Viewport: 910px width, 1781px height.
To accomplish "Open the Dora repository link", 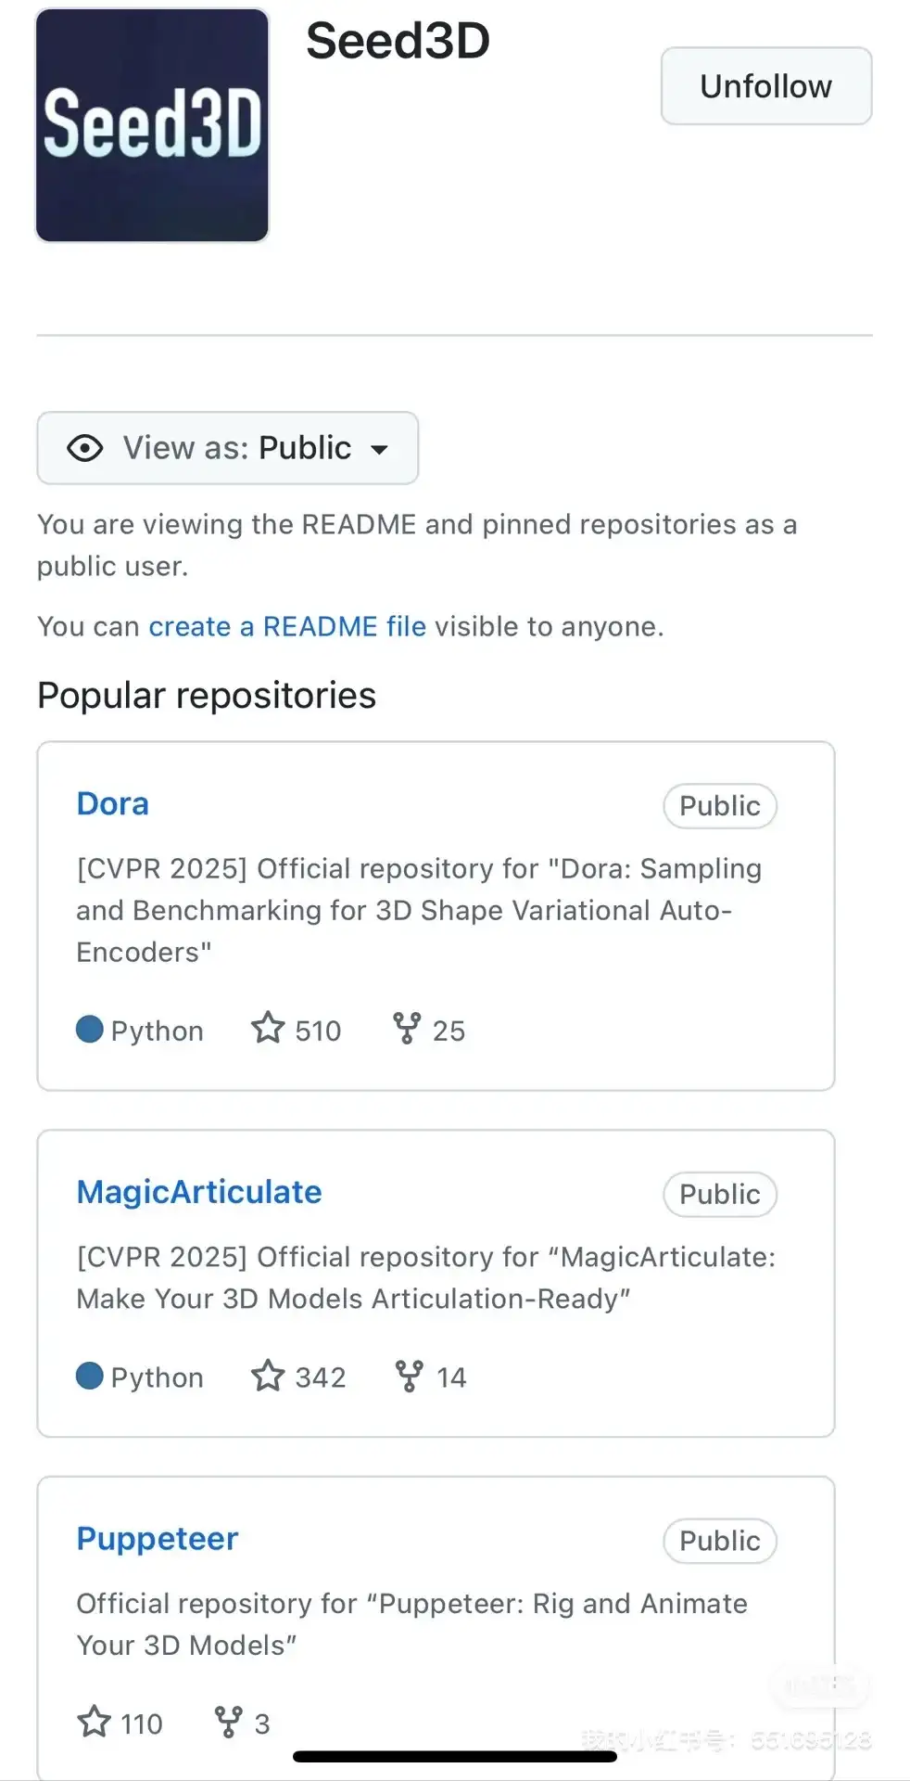I will pyautogui.click(x=112, y=803).
